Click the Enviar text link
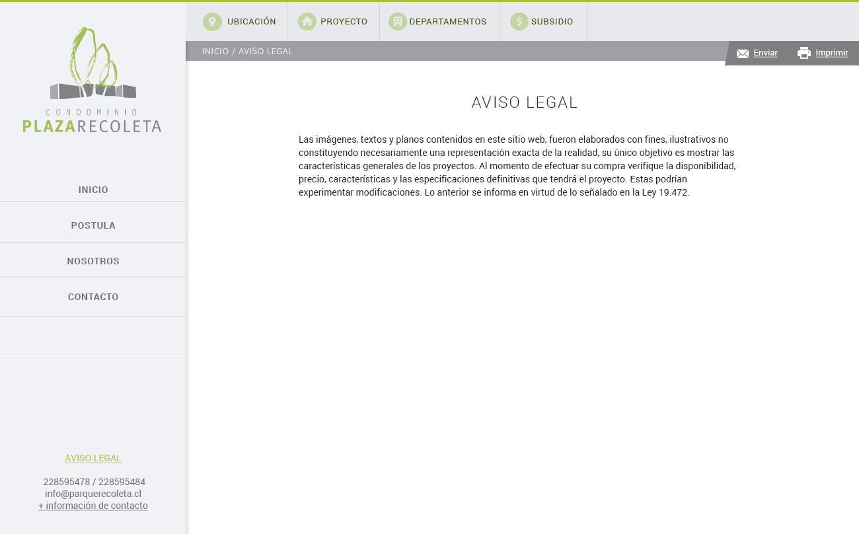The height and width of the screenshot is (534, 859). pyautogui.click(x=765, y=53)
